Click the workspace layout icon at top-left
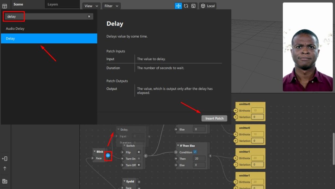This screenshot has height=189, width=335. (5, 6)
